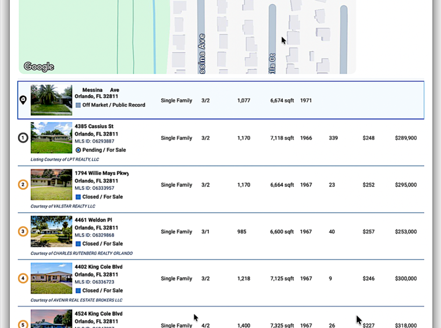Click the $295,000 price for Willie Mays Pkwy
This screenshot has width=441, height=328.
point(406,185)
